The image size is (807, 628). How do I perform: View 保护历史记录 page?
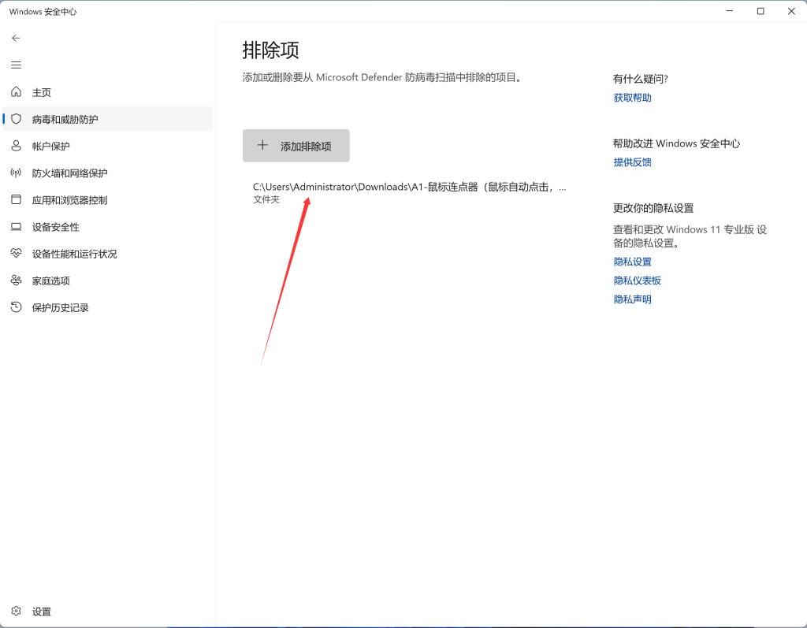(x=107, y=307)
